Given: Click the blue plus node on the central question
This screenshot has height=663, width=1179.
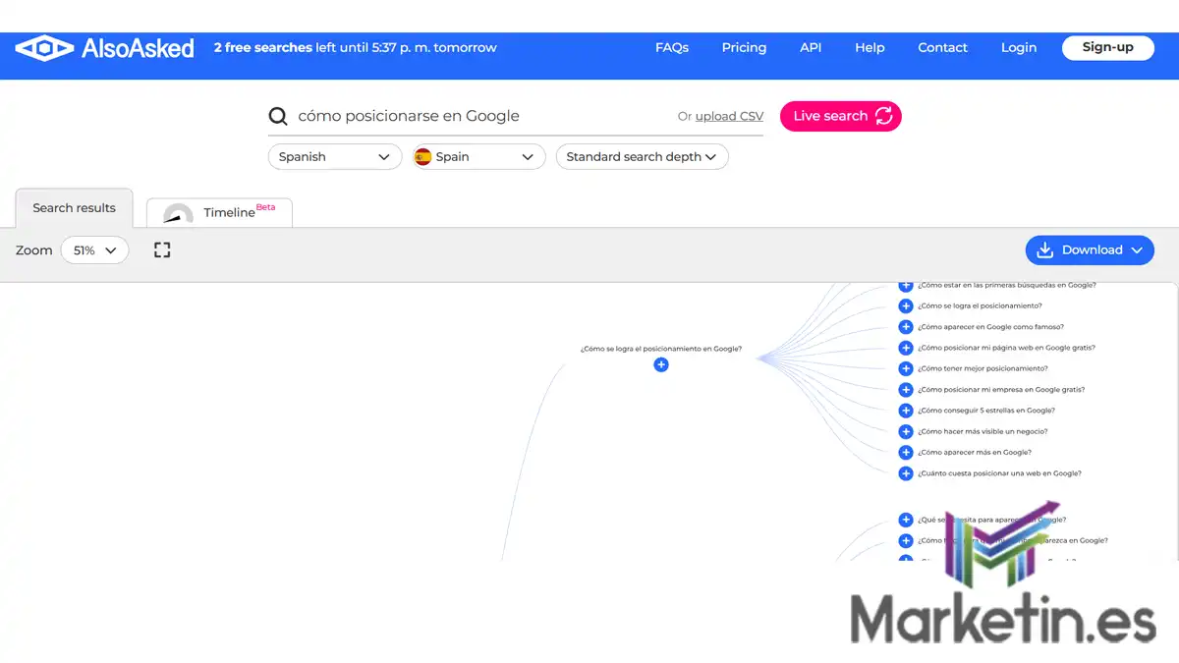Looking at the screenshot, I should (660, 364).
